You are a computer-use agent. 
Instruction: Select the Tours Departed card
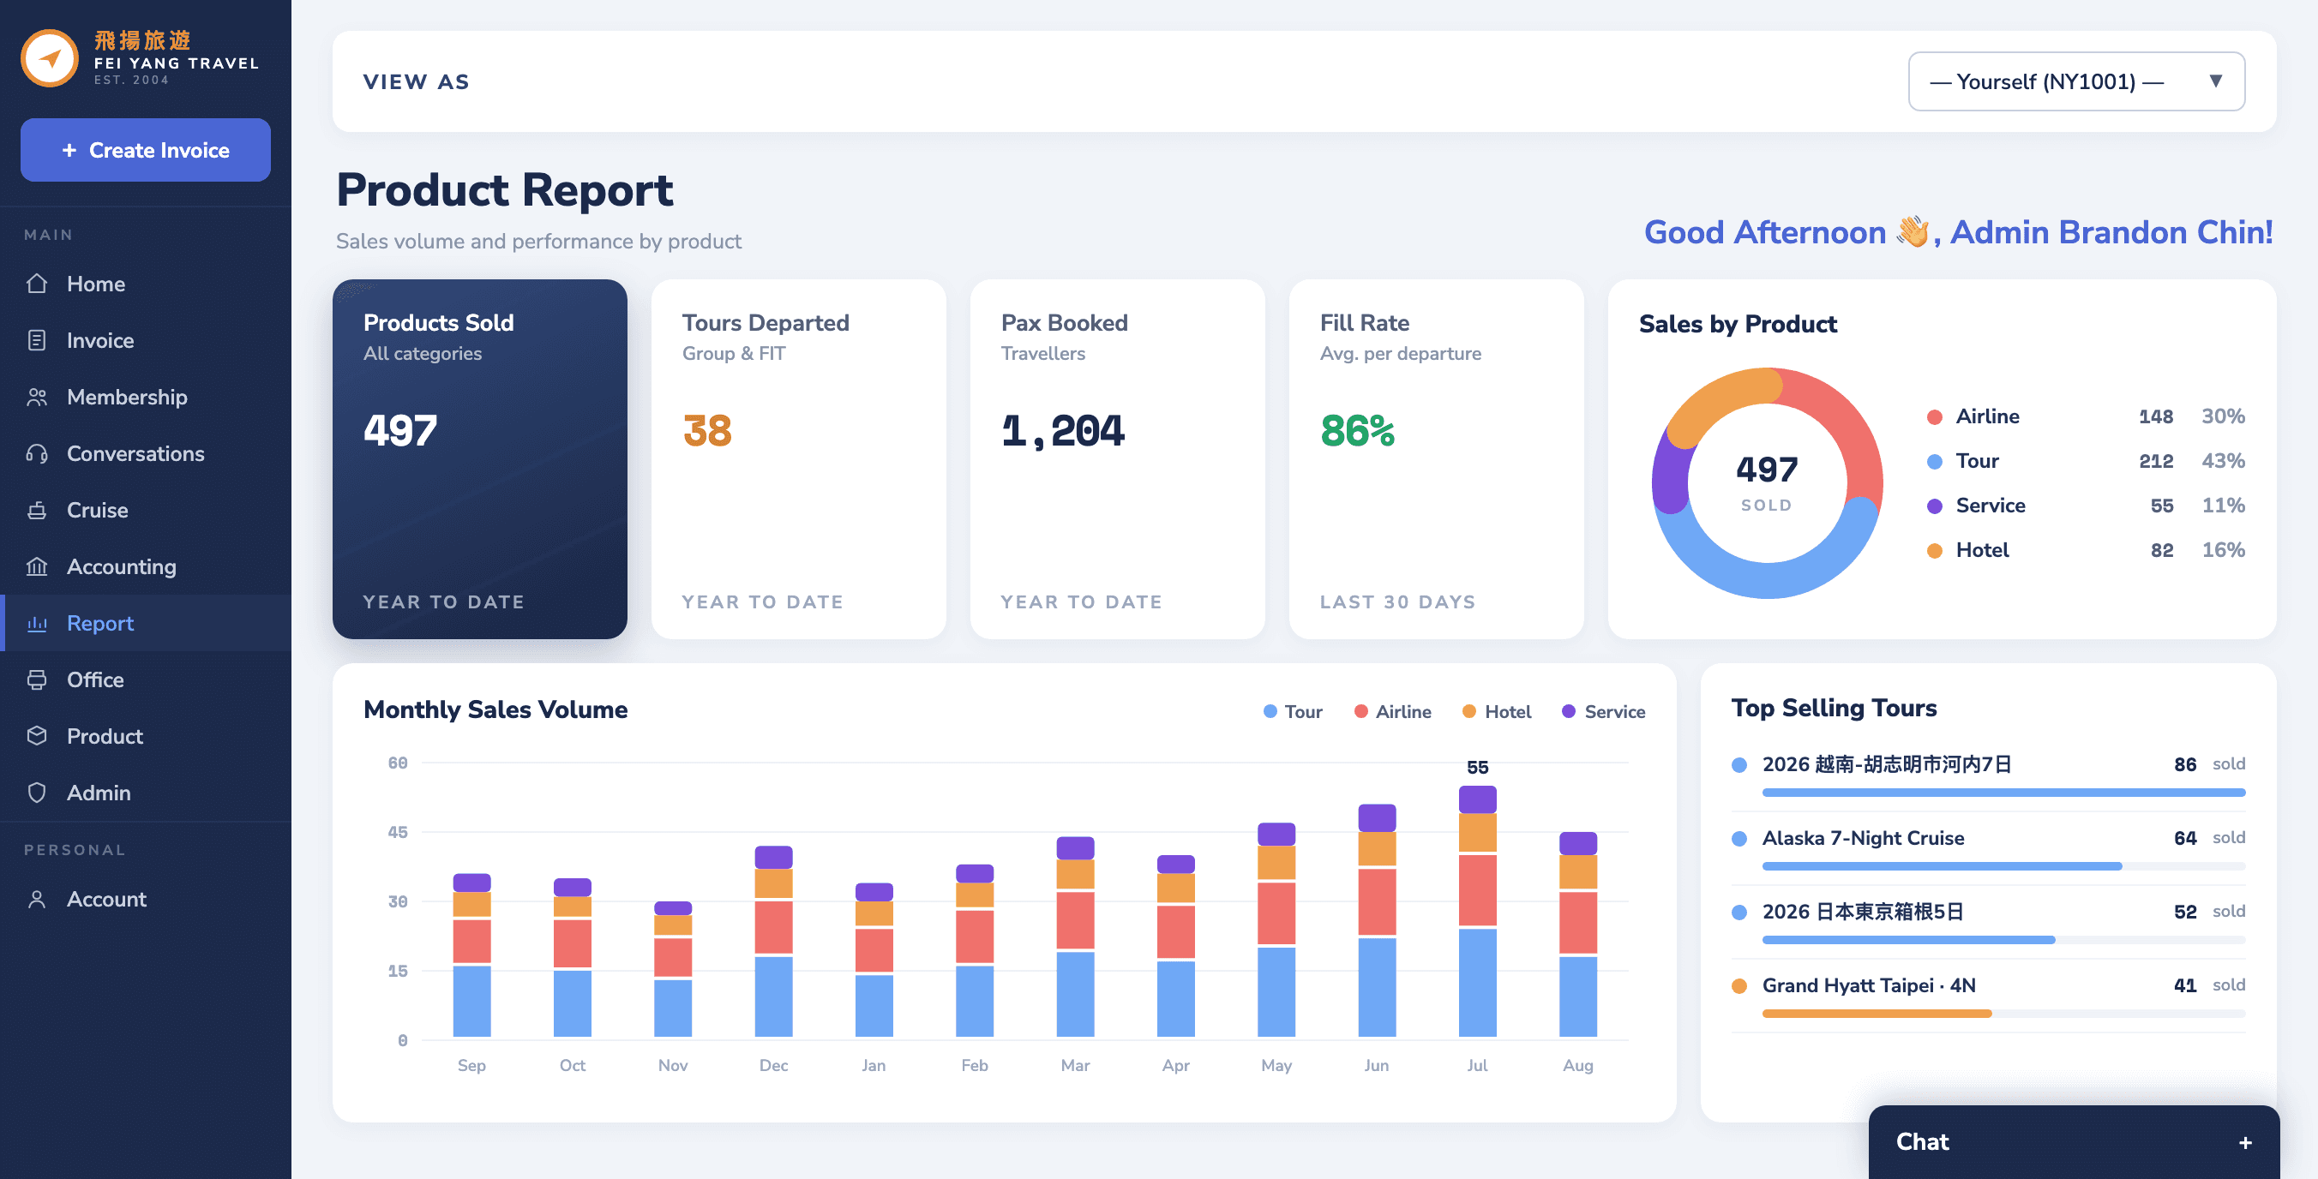tap(798, 459)
